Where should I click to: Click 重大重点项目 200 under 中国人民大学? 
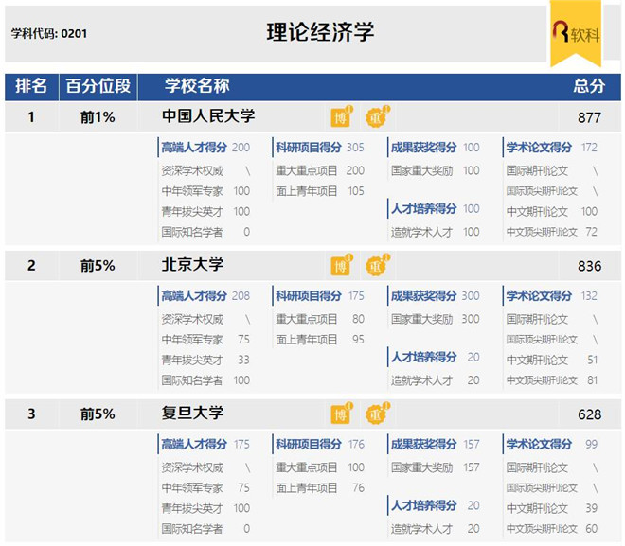[320, 171]
